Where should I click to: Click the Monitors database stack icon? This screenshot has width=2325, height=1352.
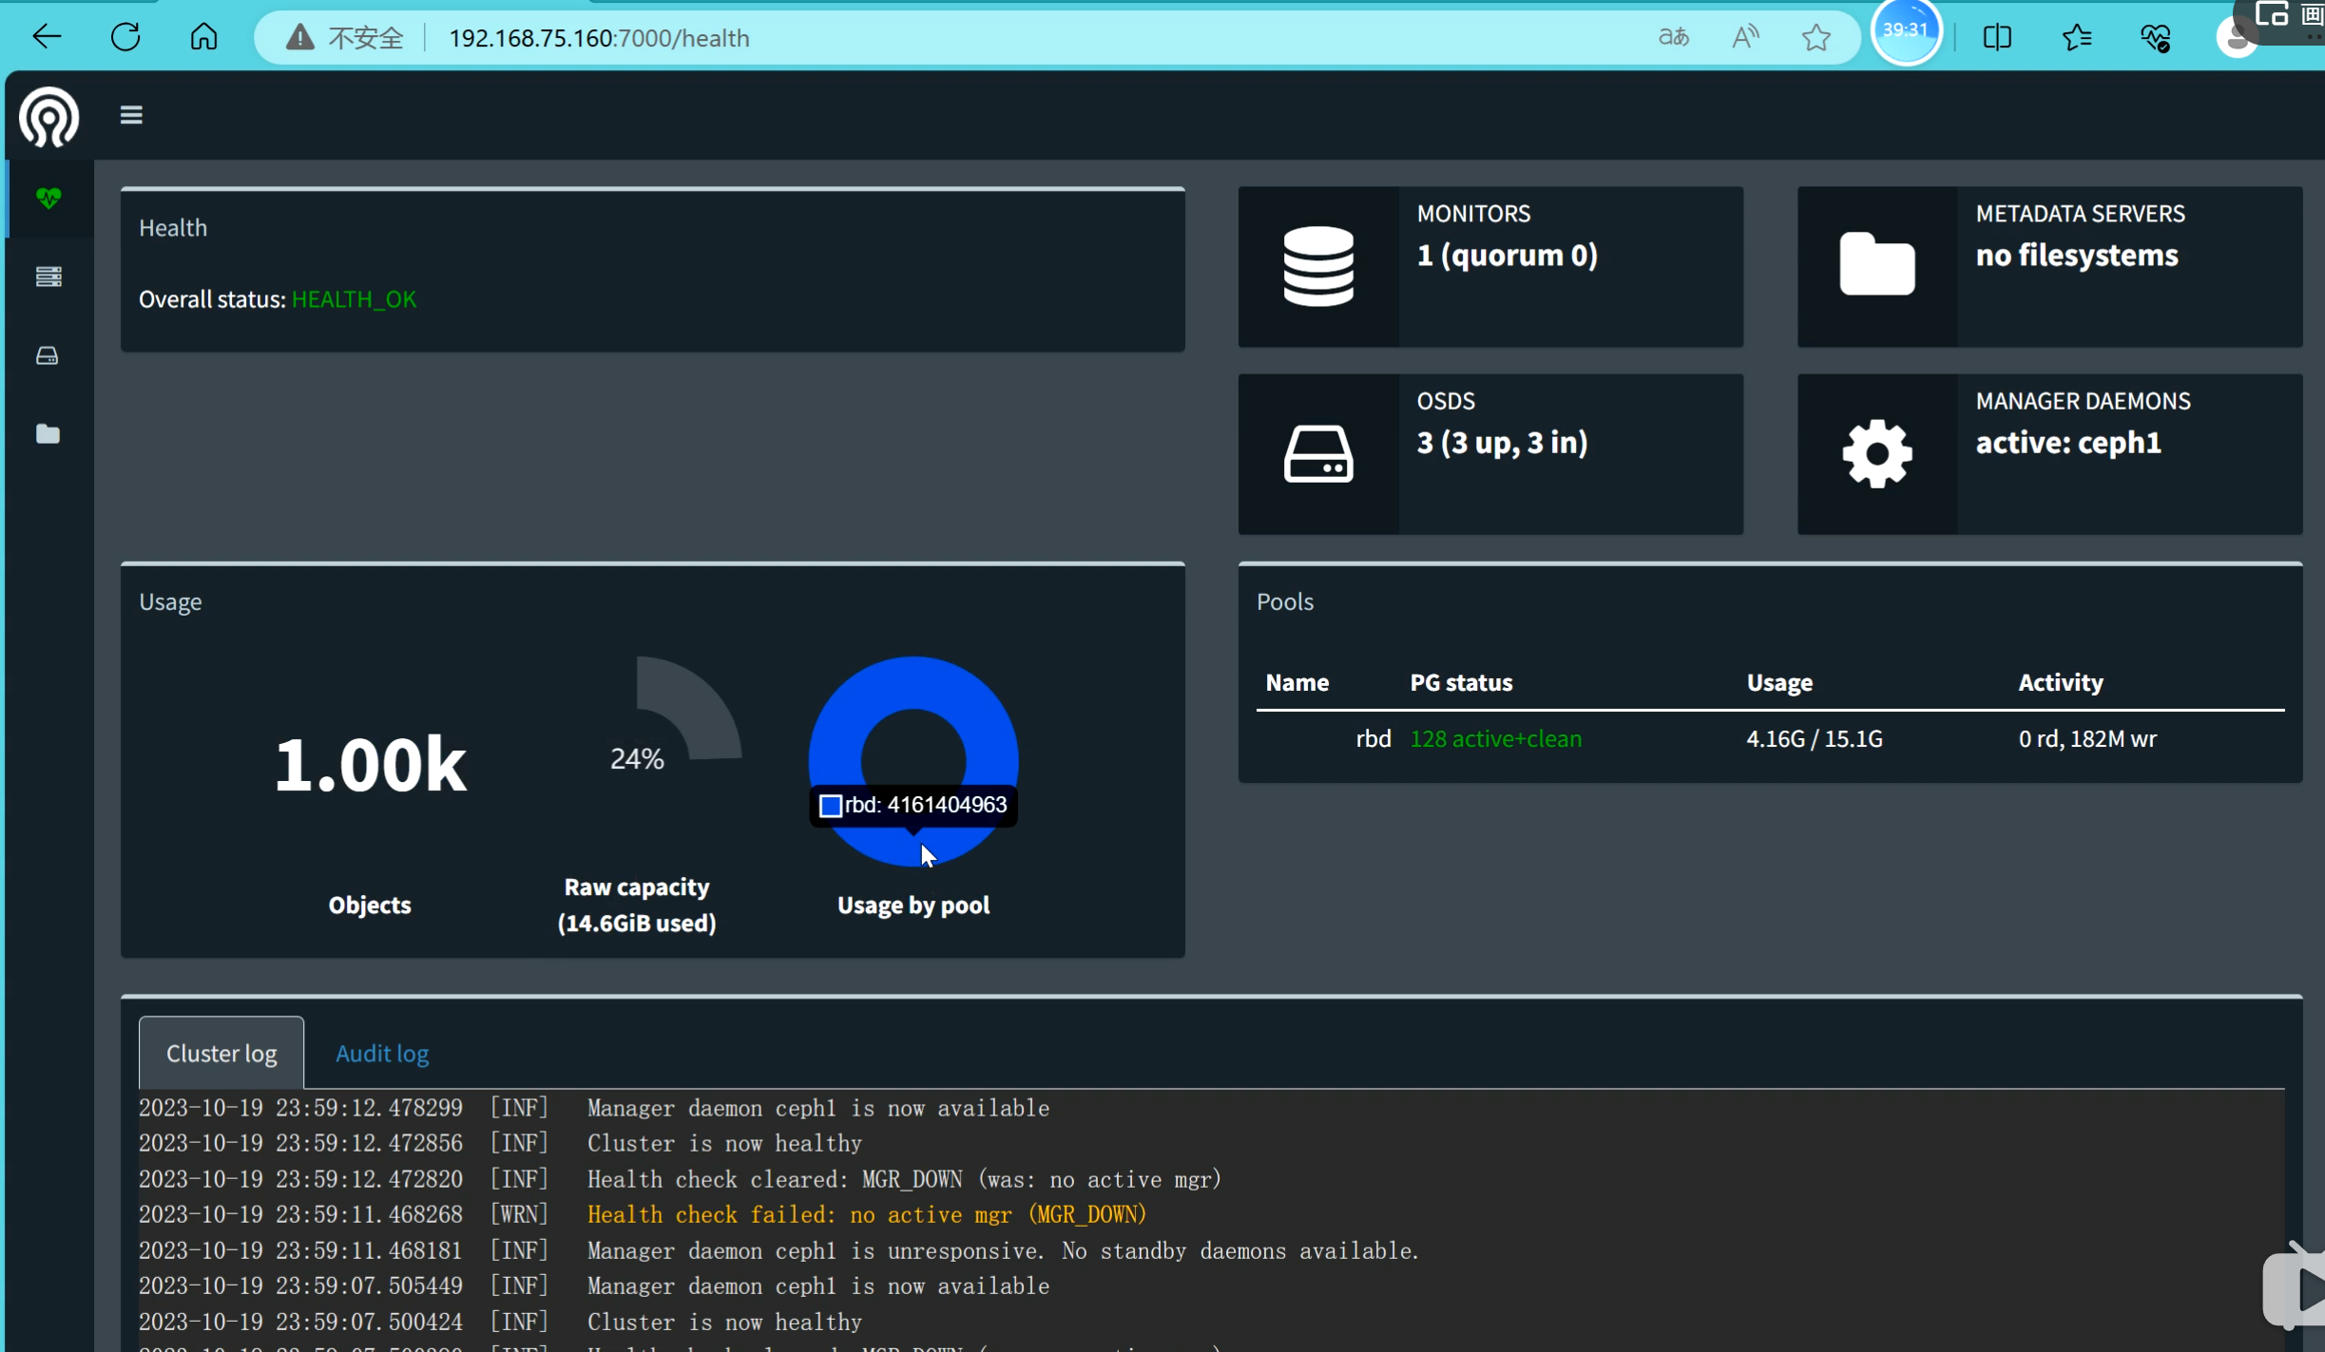(1318, 266)
